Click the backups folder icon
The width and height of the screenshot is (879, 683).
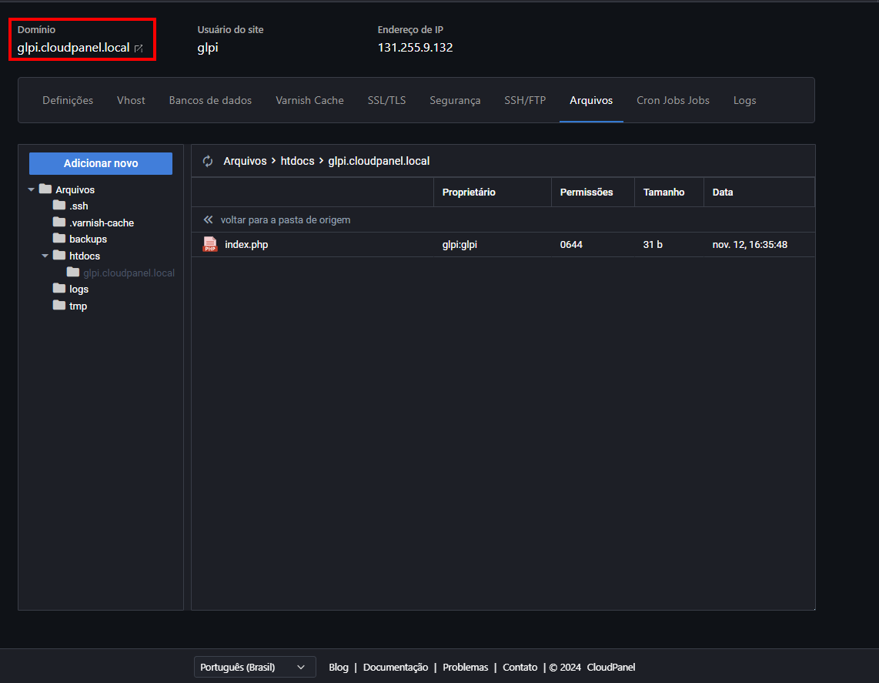[59, 239]
